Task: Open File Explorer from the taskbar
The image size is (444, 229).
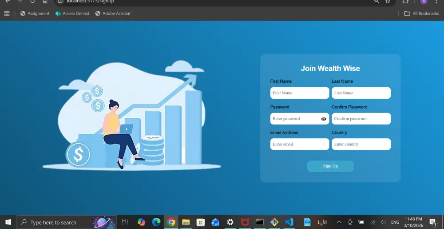Action: (186, 222)
